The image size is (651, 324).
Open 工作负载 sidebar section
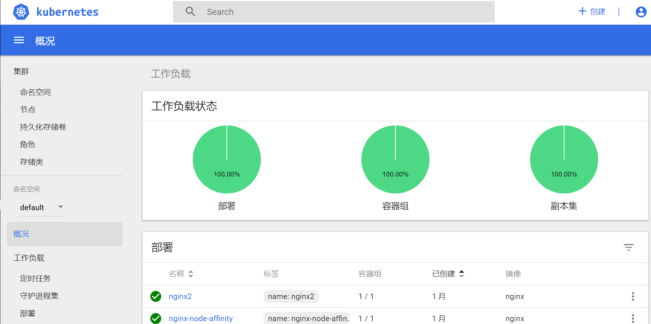coord(29,258)
